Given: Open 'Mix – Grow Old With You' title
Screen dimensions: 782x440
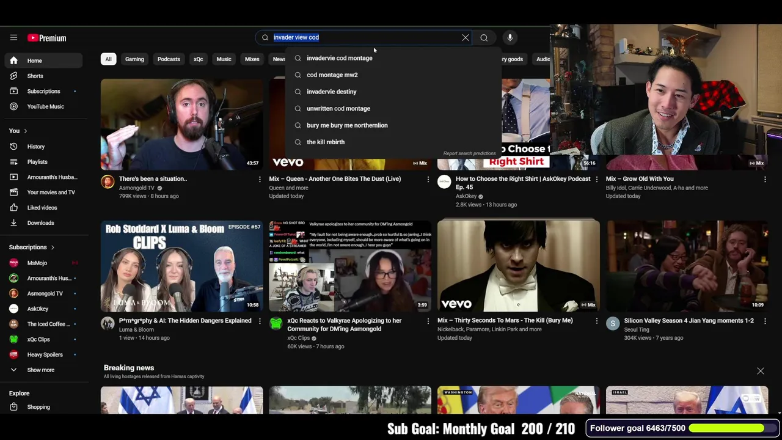Looking at the screenshot, I should pos(640,179).
